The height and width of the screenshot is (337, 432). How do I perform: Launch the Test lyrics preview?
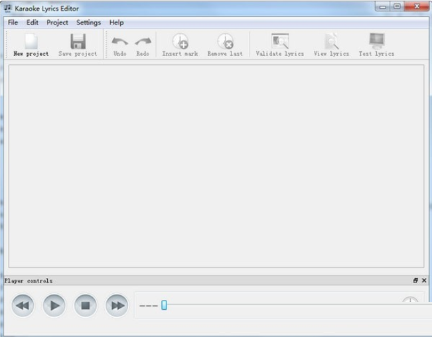[376, 44]
